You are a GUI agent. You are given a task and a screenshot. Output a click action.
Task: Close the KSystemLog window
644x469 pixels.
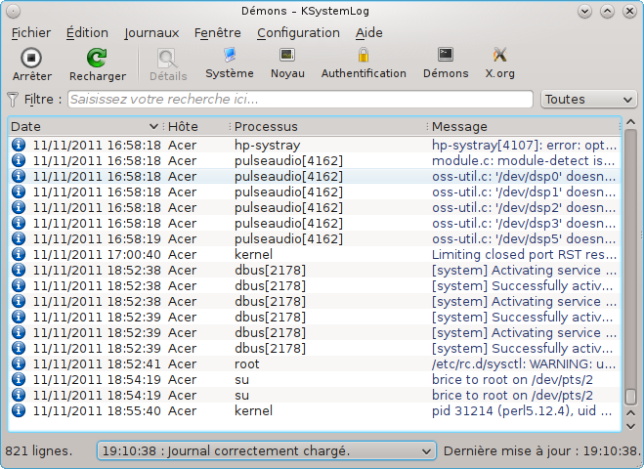click(629, 12)
